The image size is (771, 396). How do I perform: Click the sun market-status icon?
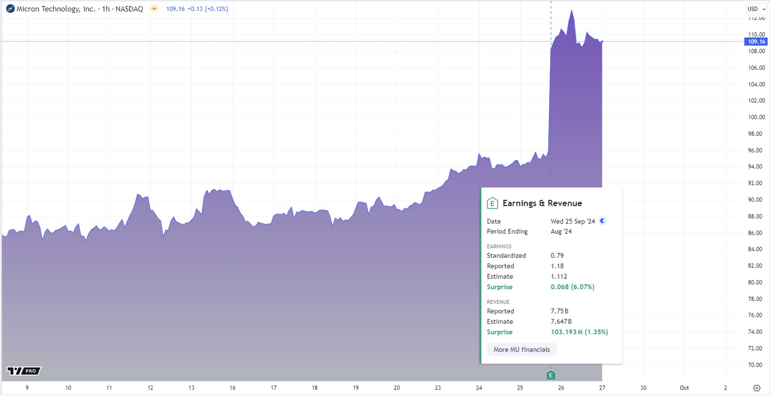[x=154, y=9]
